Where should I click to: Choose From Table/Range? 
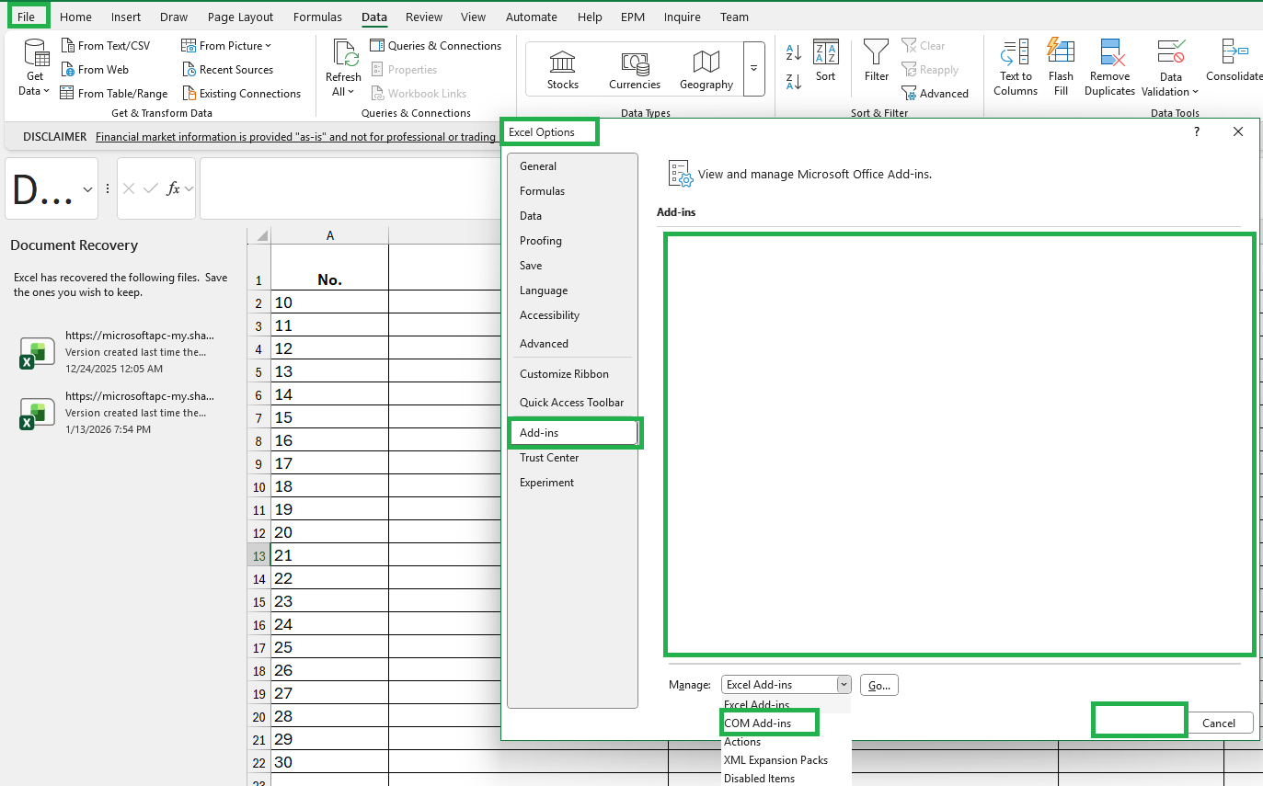tap(114, 93)
